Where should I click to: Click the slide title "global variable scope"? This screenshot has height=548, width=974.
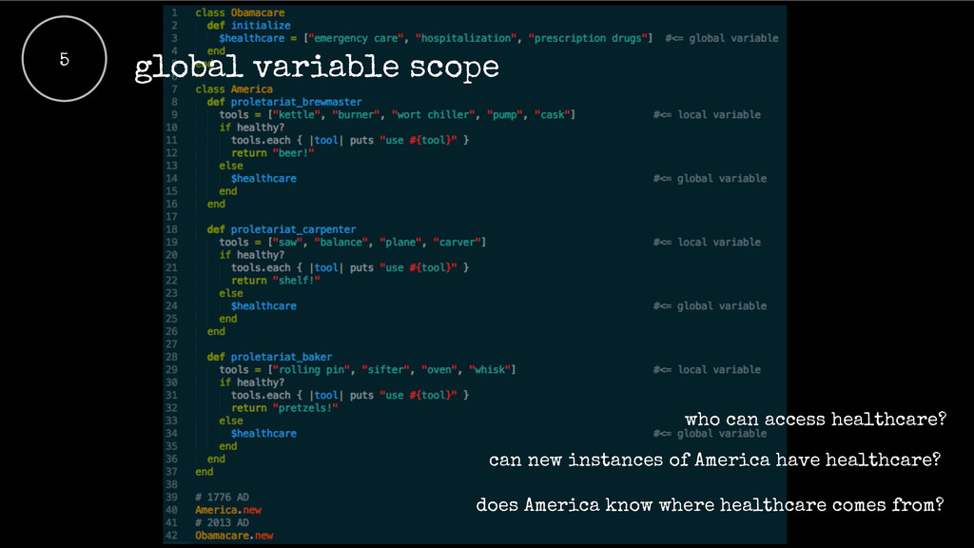(317, 68)
